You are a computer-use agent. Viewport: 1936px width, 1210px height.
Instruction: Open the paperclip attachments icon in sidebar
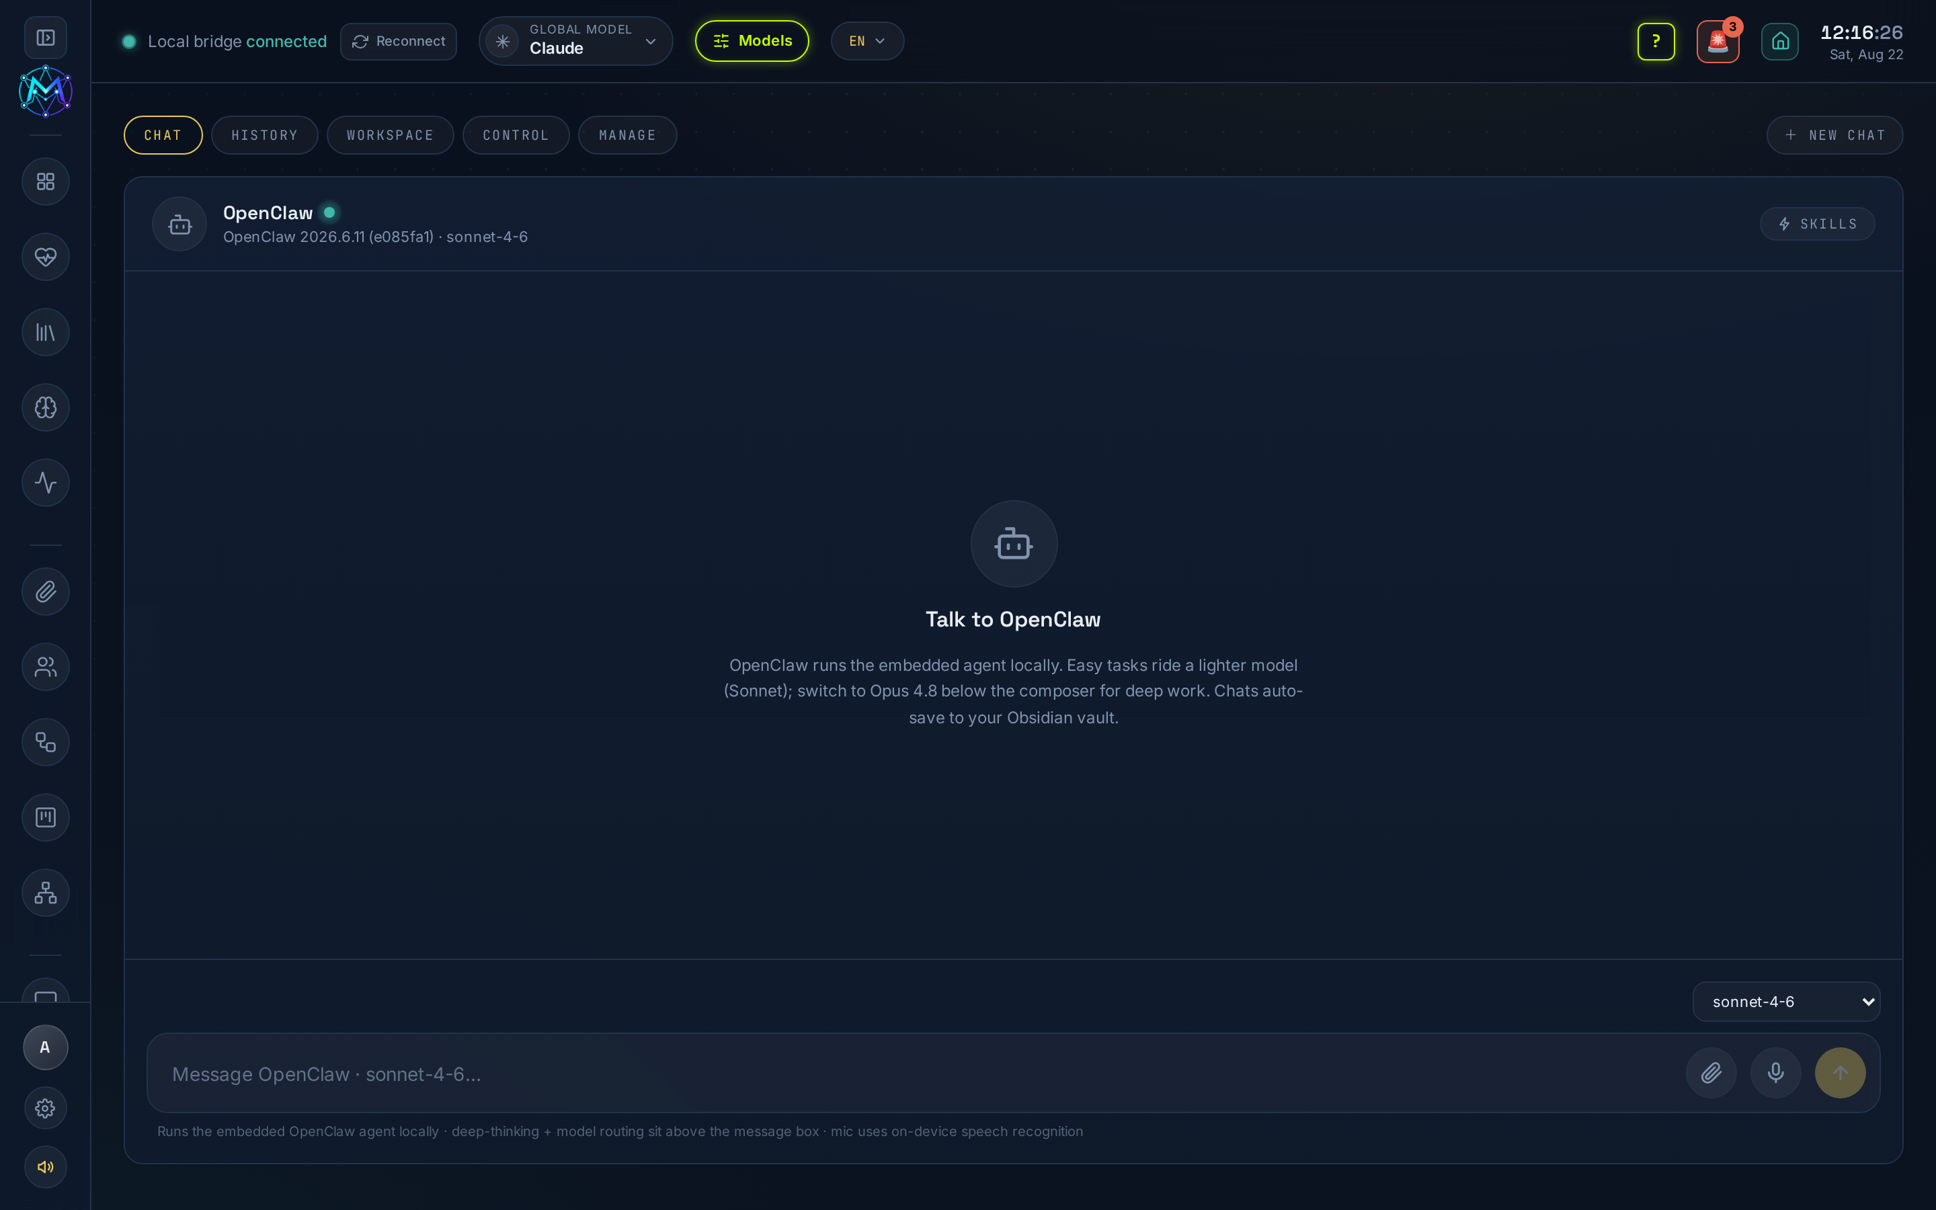pyautogui.click(x=46, y=592)
